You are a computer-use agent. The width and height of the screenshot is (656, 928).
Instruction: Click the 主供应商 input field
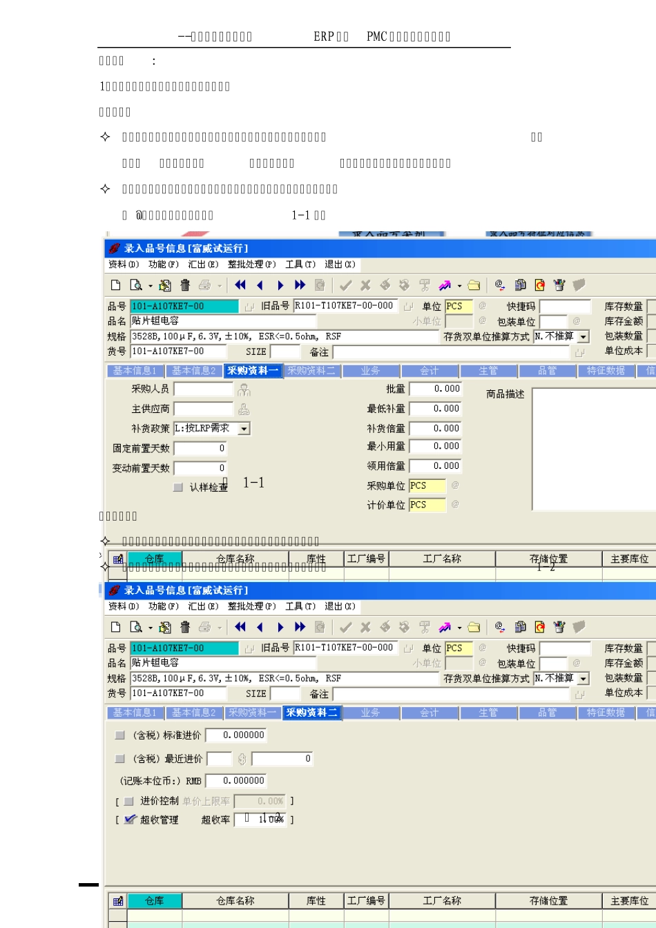[204, 409]
